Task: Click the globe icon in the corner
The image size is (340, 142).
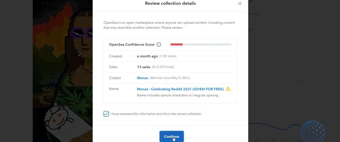Action: click(x=313, y=131)
